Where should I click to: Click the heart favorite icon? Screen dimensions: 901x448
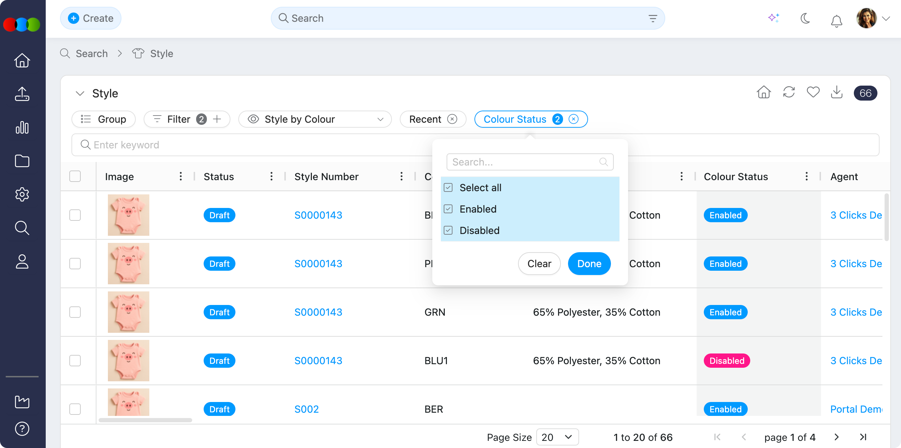pos(813,92)
